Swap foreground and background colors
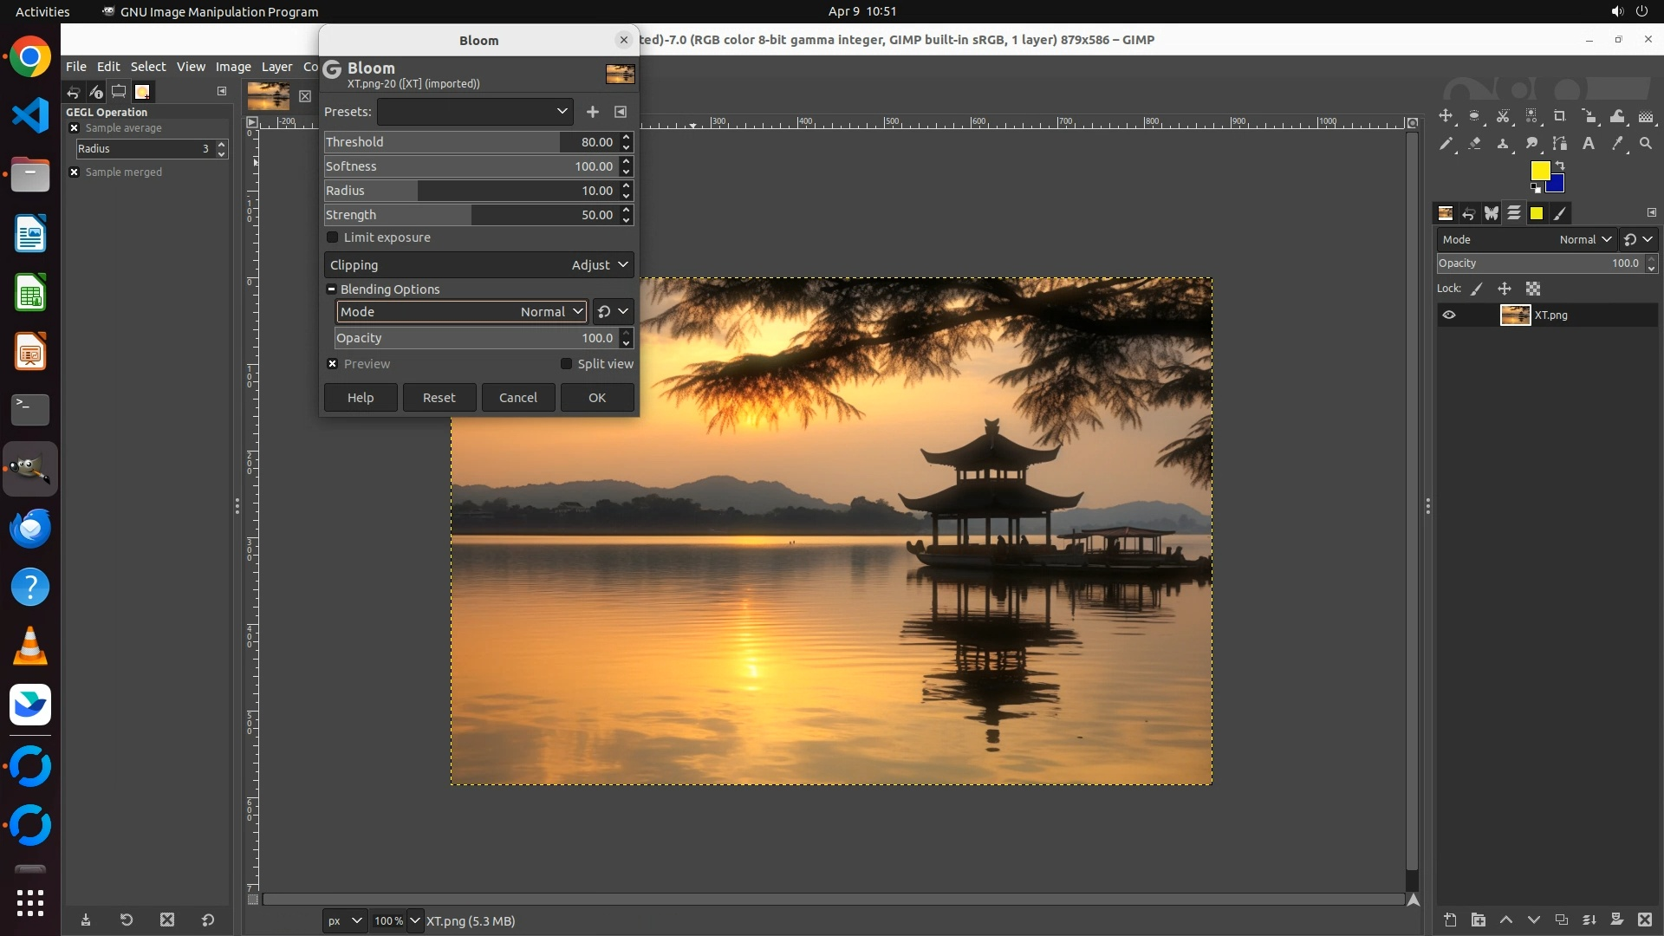This screenshot has height=936, width=1664. [x=1560, y=165]
